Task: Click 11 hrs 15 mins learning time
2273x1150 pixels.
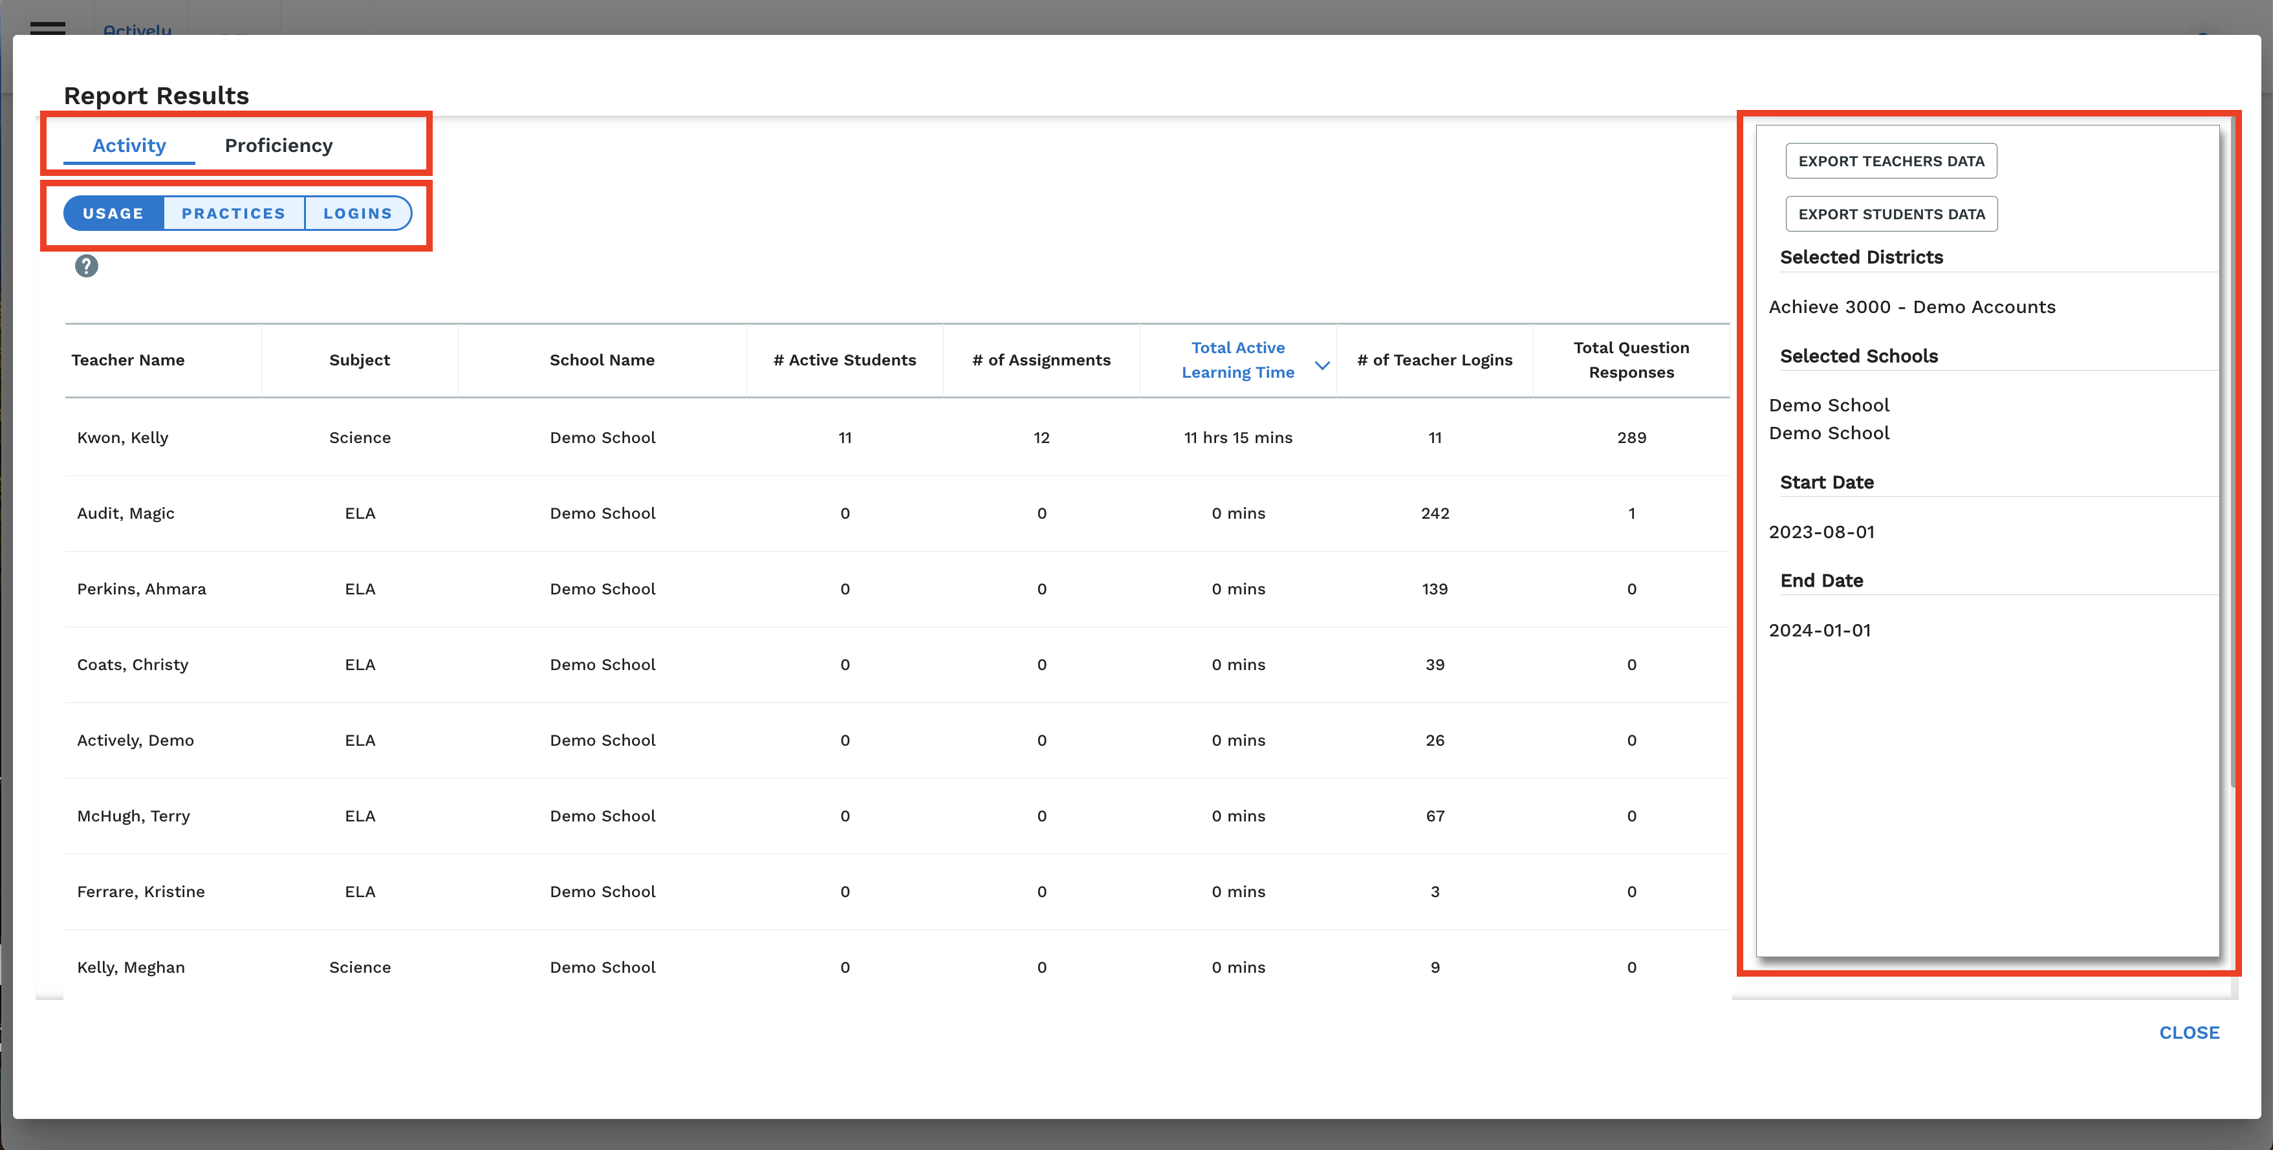Action: pyautogui.click(x=1238, y=438)
